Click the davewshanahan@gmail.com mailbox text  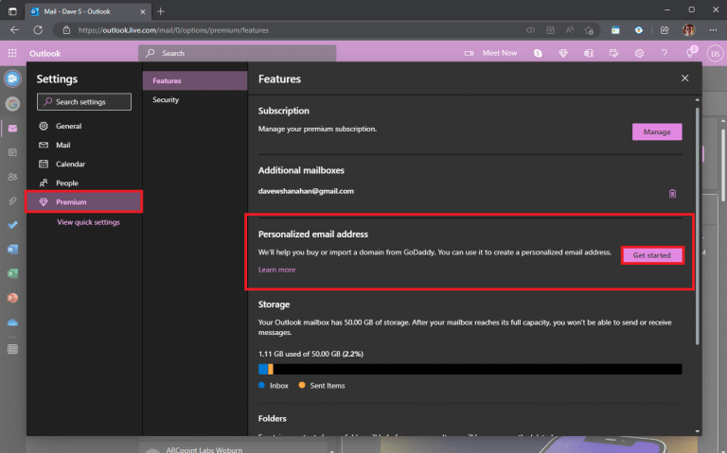[x=306, y=191]
